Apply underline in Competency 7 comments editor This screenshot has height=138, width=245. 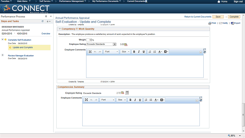coord(144,52)
